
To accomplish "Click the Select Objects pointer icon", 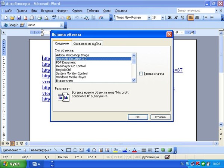I will (25, 150).
